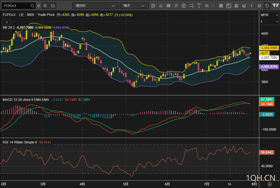
Task: Toggle the time axis settings hexagon icon
Action: pyautogui.click(x=270, y=184)
